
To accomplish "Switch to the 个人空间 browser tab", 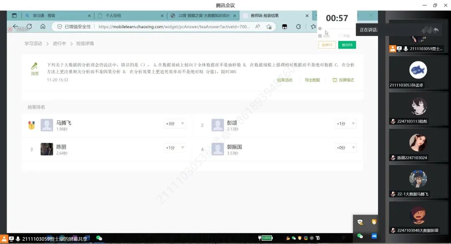I will (129, 15).
